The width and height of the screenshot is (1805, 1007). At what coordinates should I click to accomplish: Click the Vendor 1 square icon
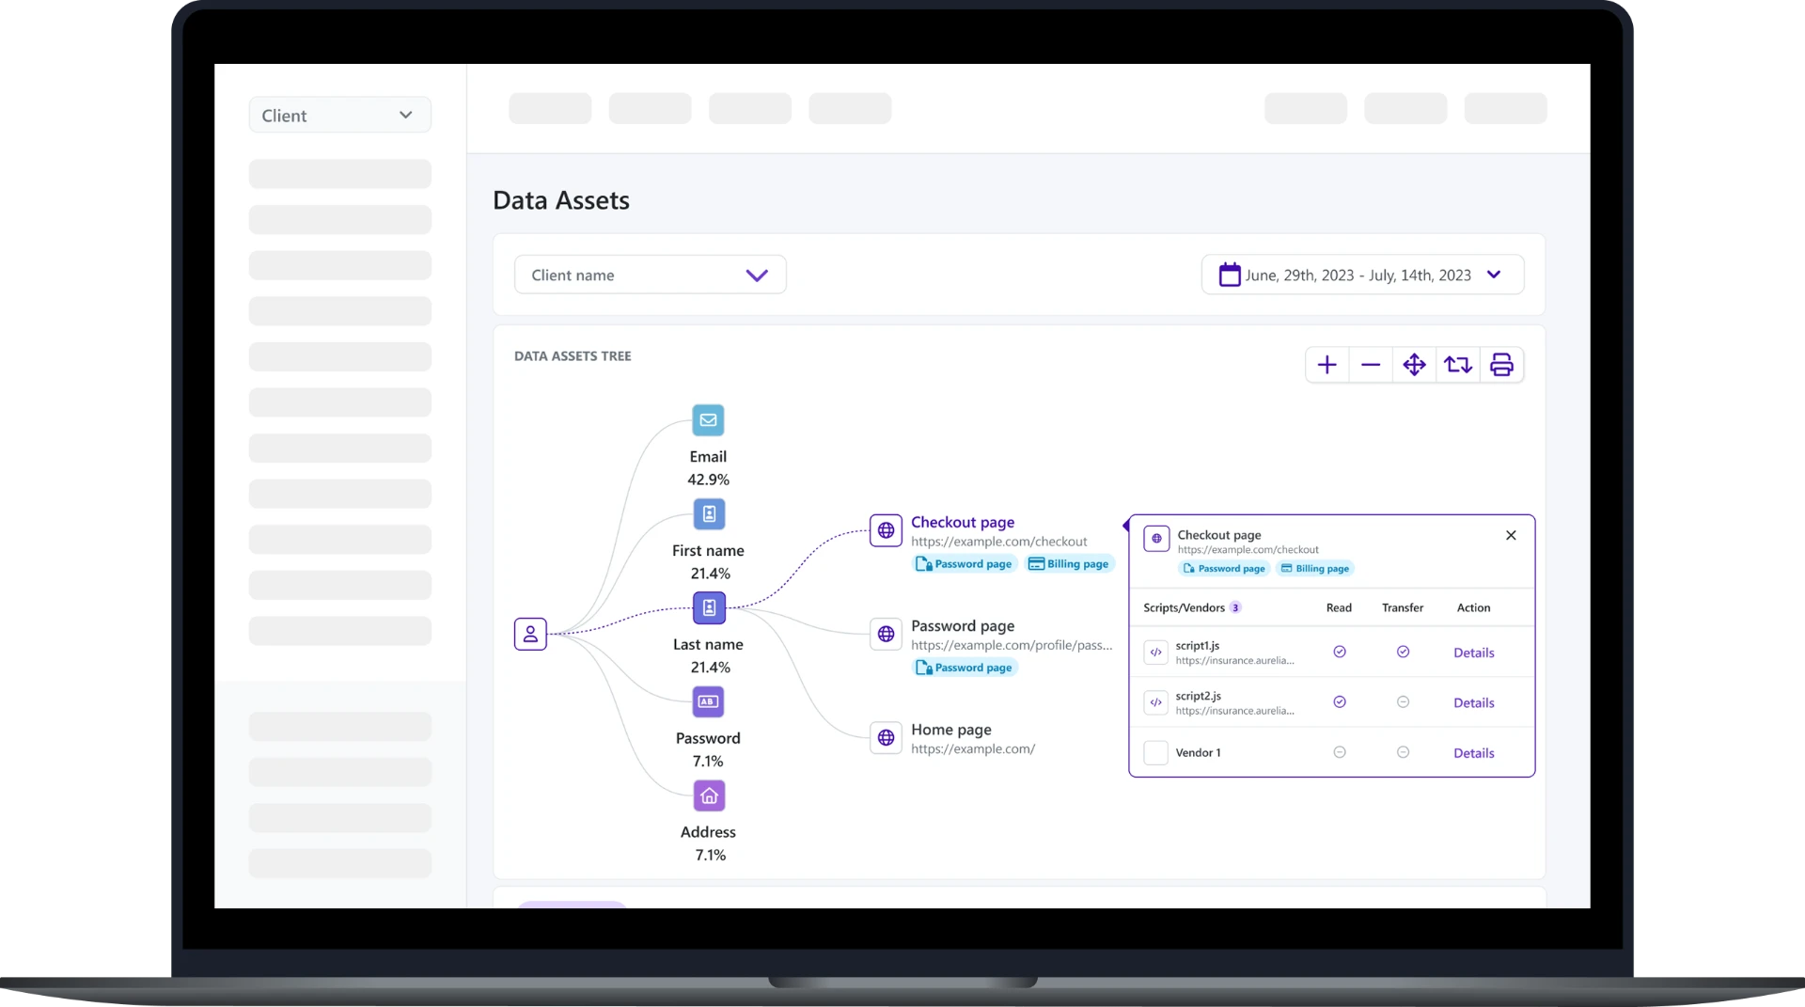1156,752
